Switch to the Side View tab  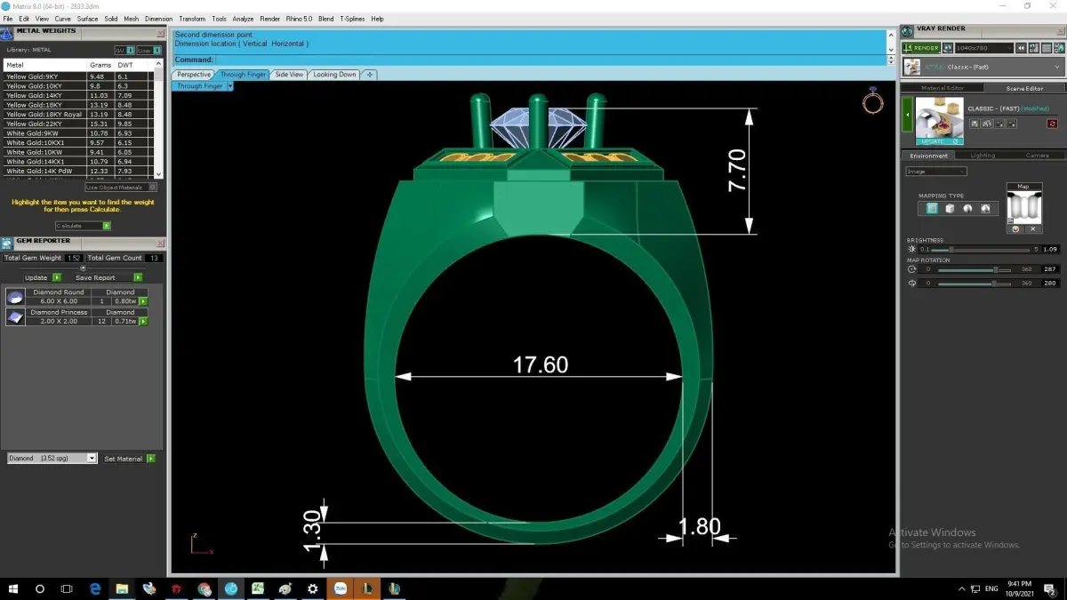point(289,75)
